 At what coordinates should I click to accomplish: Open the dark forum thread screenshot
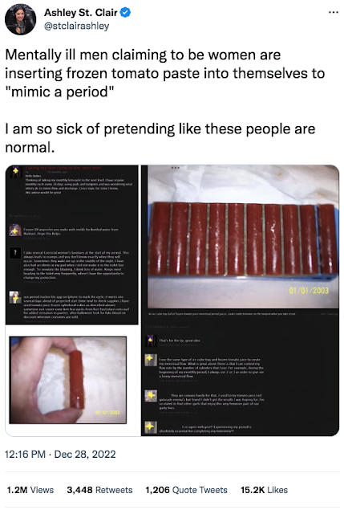[72, 244]
